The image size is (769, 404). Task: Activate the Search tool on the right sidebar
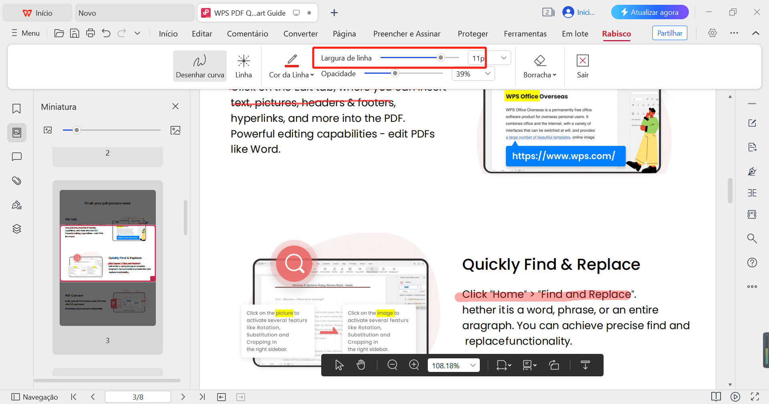(752, 238)
